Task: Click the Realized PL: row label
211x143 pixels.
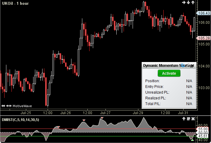Action: click(x=156, y=98)
